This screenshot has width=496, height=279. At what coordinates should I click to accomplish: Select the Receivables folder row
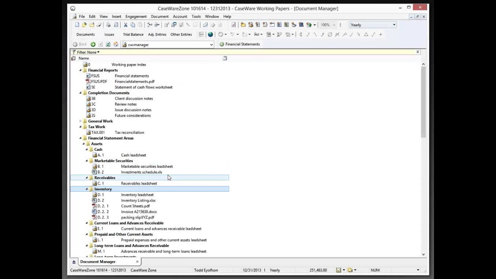pyautogui.click(x=150, y=178)
